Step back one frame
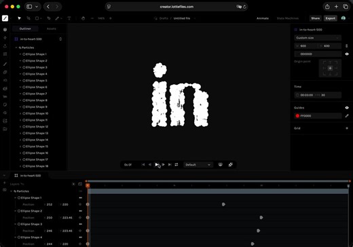Screen dimensions: 353x247 click(149, 165)
